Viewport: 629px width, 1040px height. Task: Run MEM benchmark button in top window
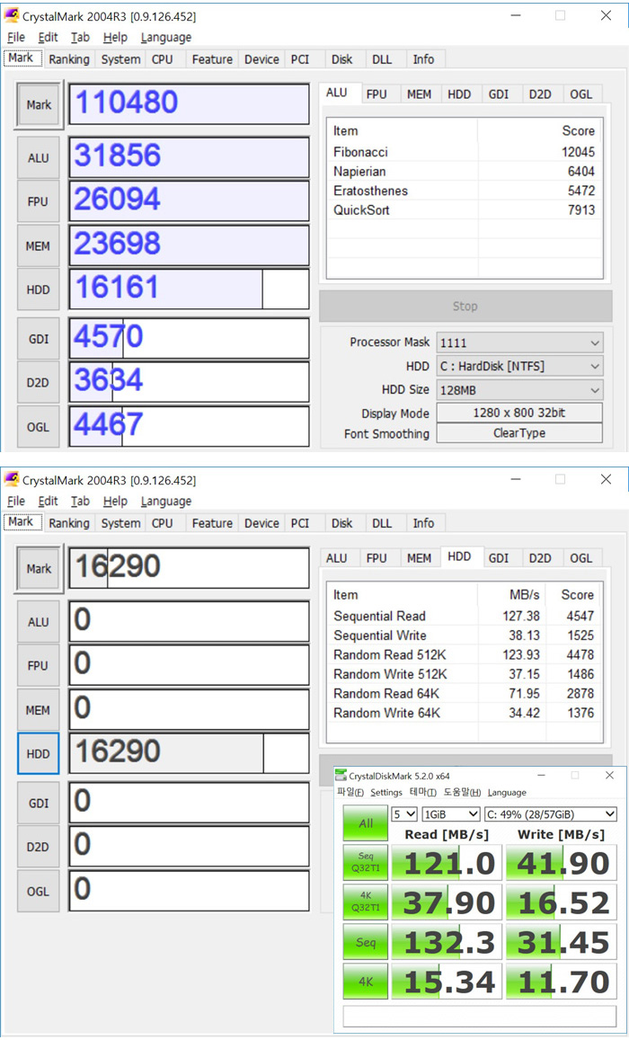click(38, 246)
